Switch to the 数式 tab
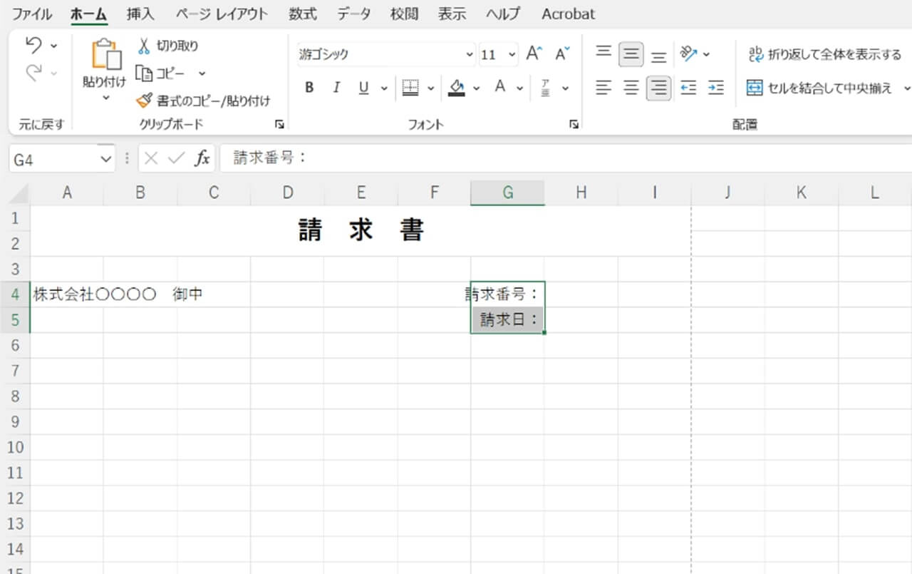The width and height of the screenshot is (912, 574). 303,14
